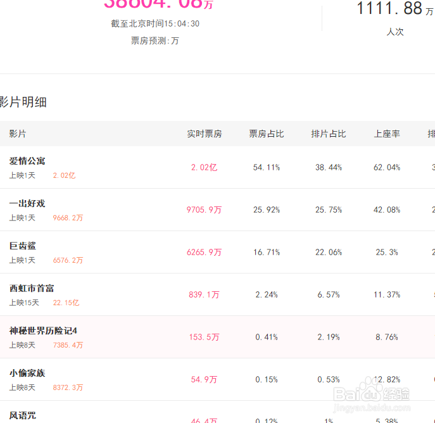
Task: Click the 54.11% box office share cell
Action: [267, 168]
